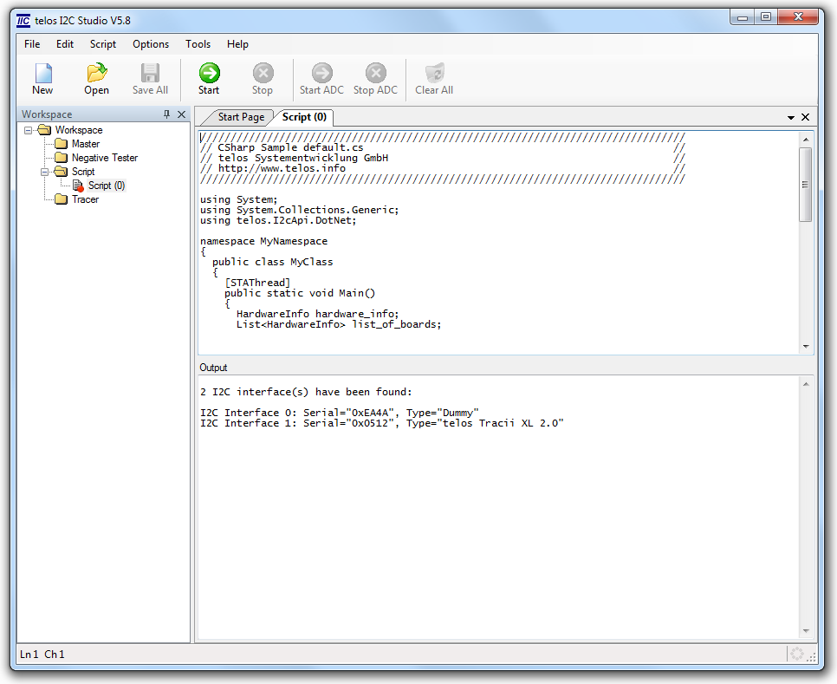The width and height of the screenshot is (837, 684).
Task: Collapse the Script folder node
Action: coord(45,172)
